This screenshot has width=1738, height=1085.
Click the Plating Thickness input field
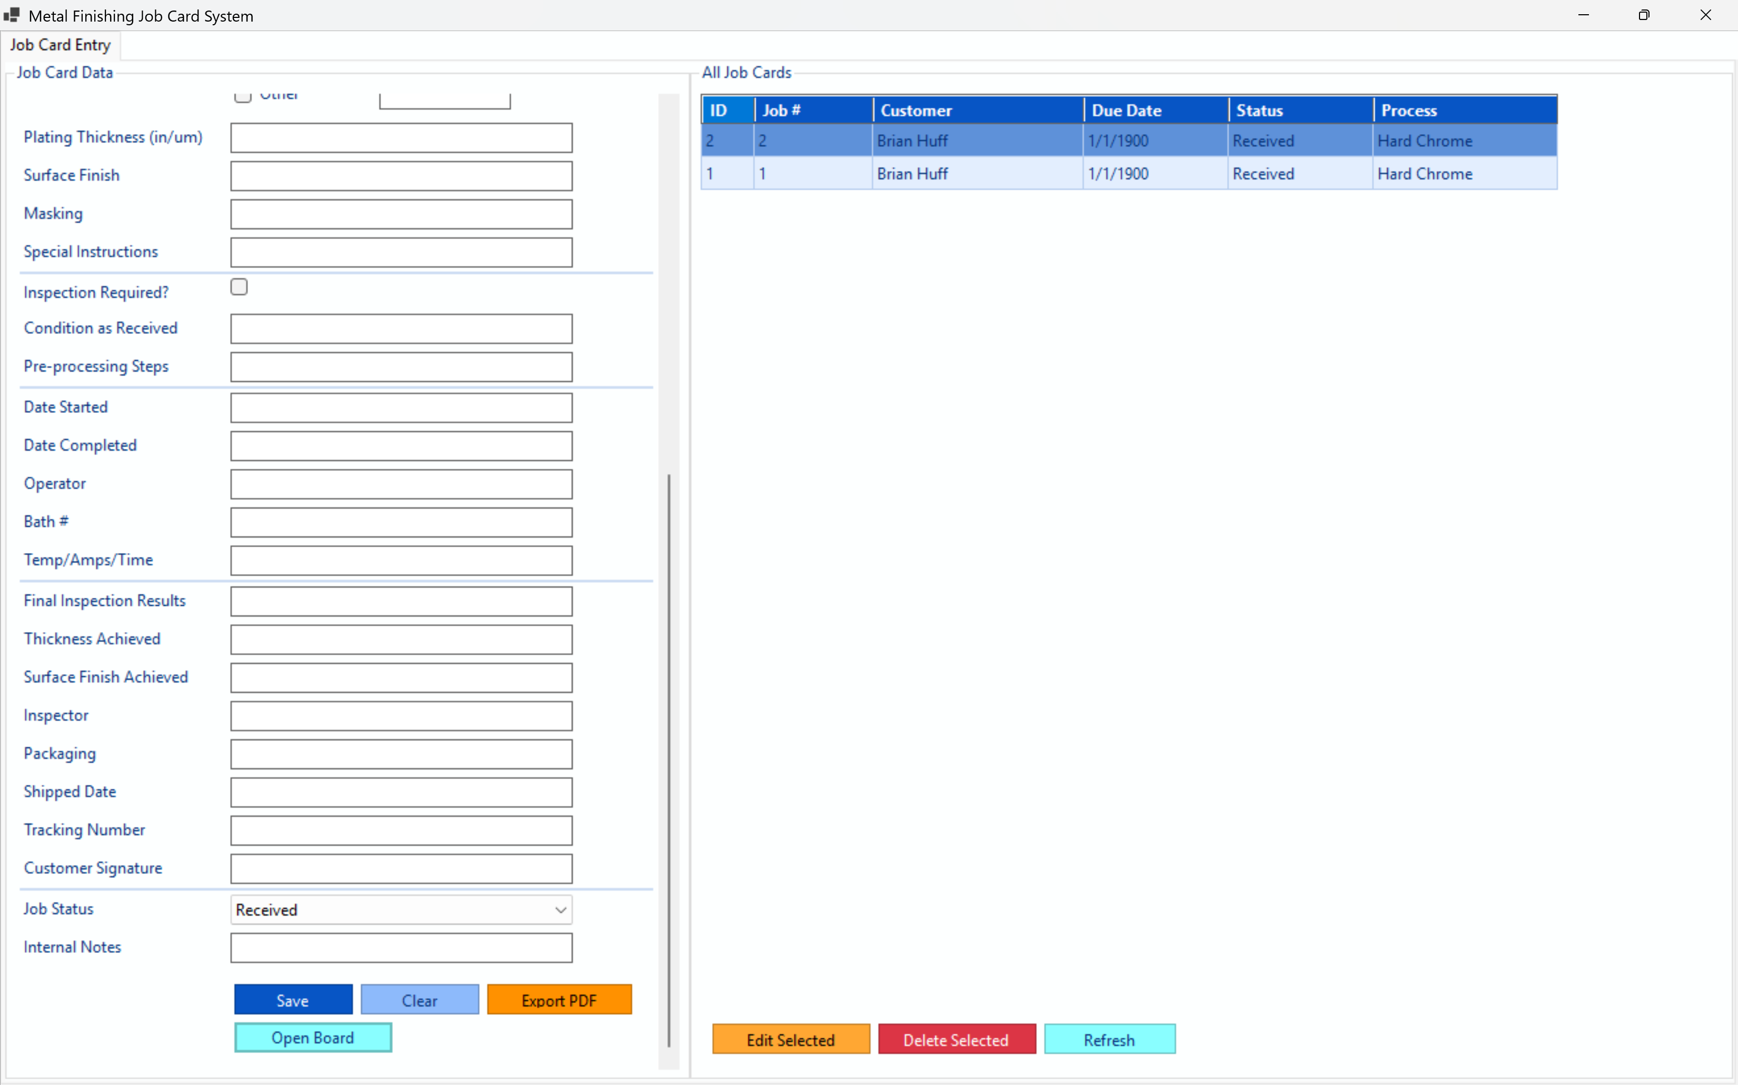[x=401, y=138]
